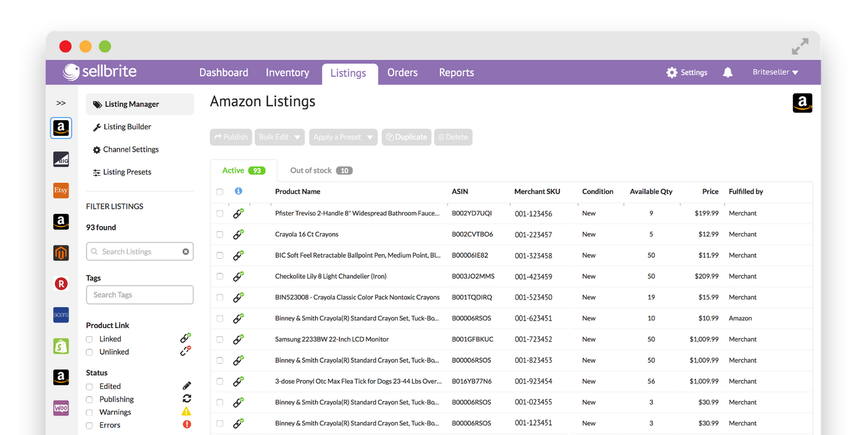Image resolution: width=867 pixels, height=435 pixels.
Task: Open Channel Settings in the side menu
Action: tap(125, 149)
